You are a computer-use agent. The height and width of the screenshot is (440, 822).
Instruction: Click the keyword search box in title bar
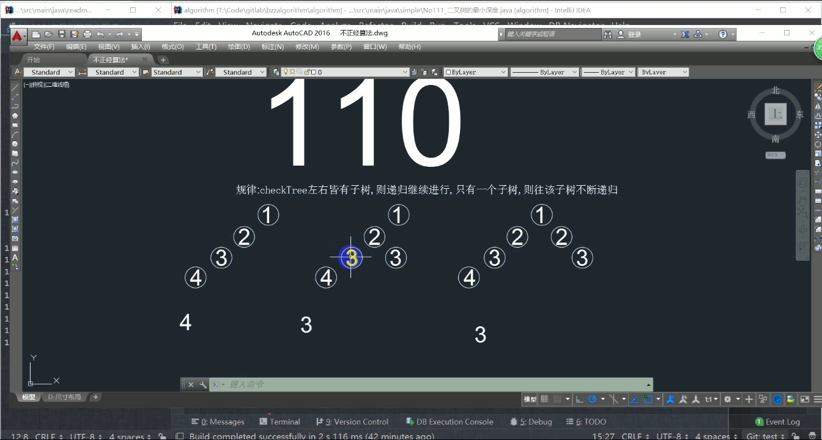(554, 34)
